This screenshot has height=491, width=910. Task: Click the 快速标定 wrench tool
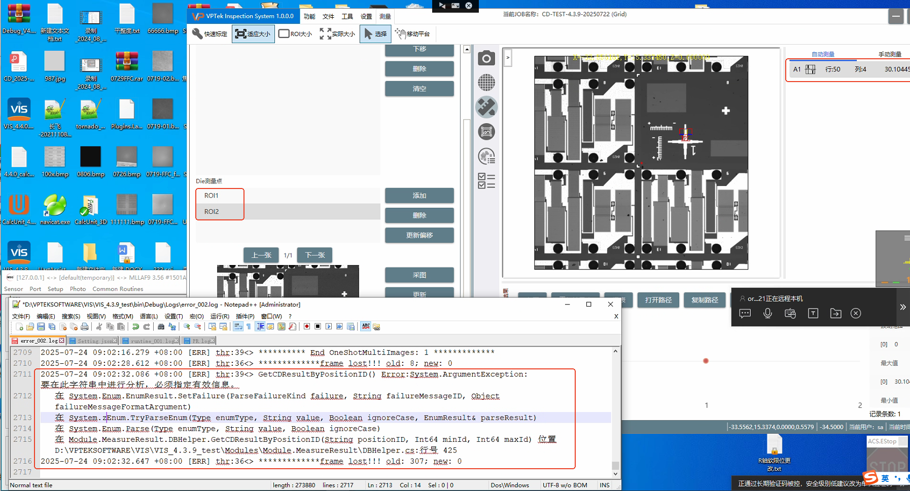pos(210,34)
